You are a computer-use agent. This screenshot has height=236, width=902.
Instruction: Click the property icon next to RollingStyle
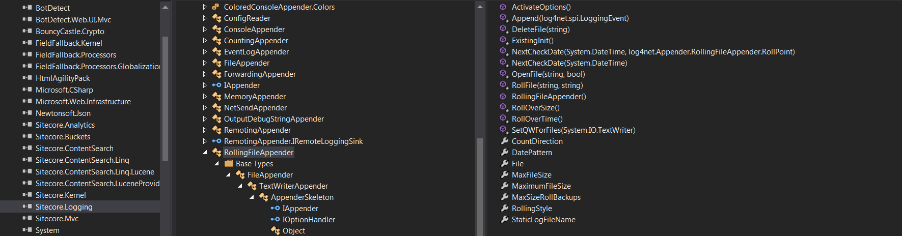coord(505,209)
